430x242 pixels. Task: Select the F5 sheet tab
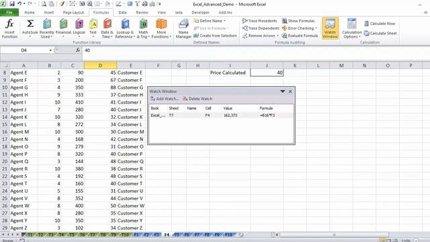177,235
